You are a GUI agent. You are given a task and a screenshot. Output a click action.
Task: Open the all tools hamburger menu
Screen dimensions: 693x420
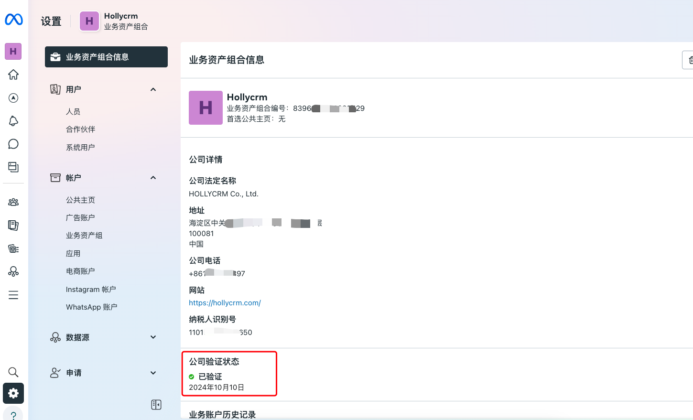click(x=13, y=295)
